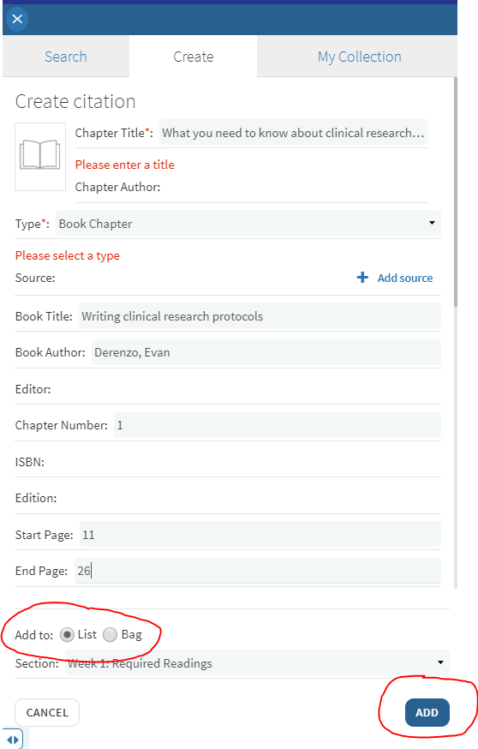Screen dimensions: 478x749
Task: Click the Add source link
Action: [405, 278]
